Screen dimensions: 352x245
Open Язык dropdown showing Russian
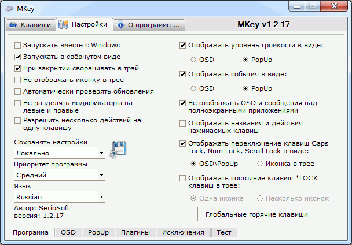[60, 197]
